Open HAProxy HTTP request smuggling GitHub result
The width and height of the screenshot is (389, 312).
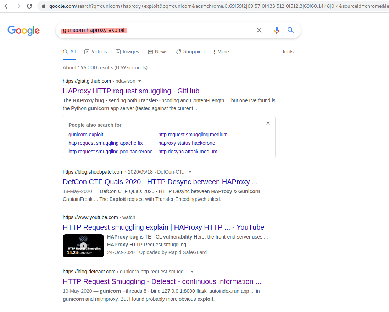(131, 91)
